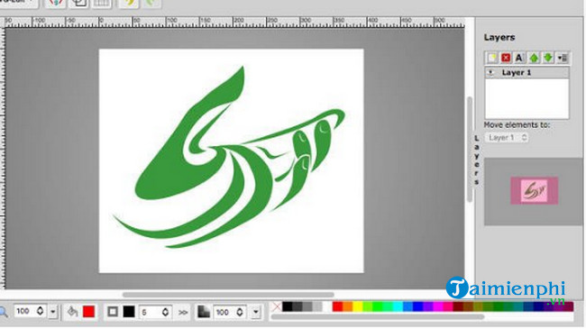Click the canvas horizontal scrollbar
Screen dimensions: 586x329
pos(228,295)
